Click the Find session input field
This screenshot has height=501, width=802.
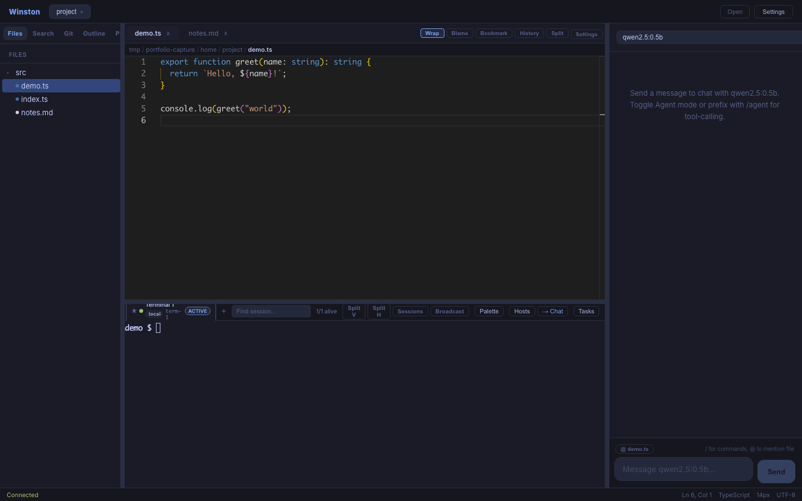[271, 311]
